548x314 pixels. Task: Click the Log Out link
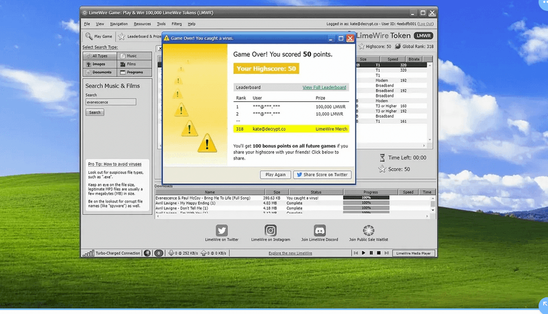click(x=425, y=24)
